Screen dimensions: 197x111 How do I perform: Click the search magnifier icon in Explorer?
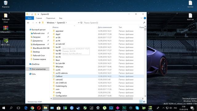point(144,23)
